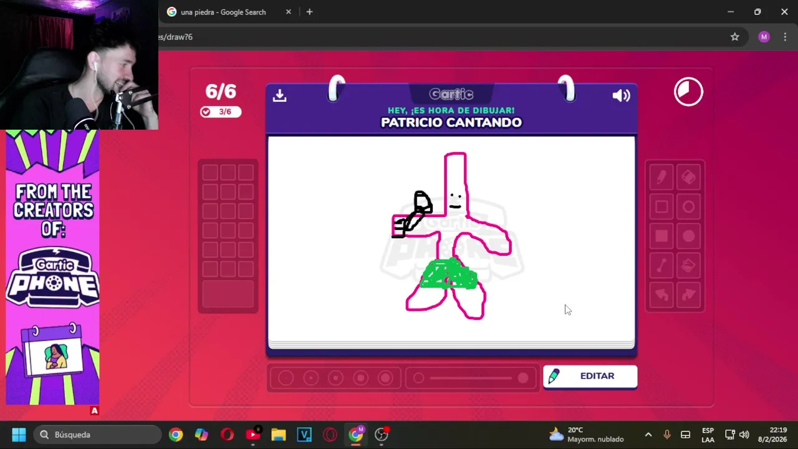Select the paint bucket Fill tool
The image size is (798, 449).
click(688, 266)
